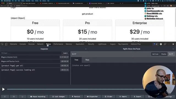Viewport: 176px width, 99px height.
Task: Switch to the Tree sub-tab
Action: click(x=76, y=60)
